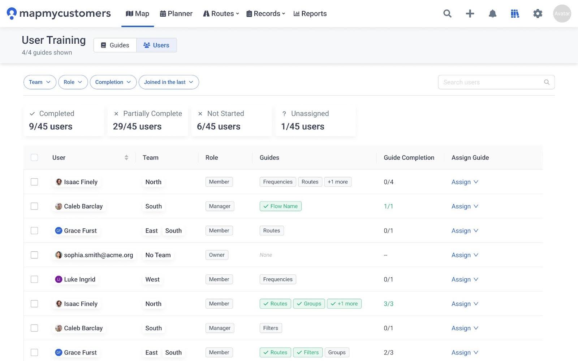Select the Partially Complete 29/45 users card

tap(147, 121)
